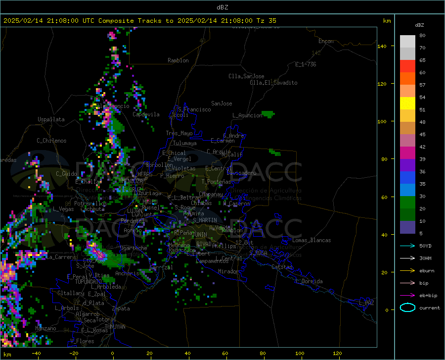Image resolution: width=445 pixels, height=360 pixels.
Task: Click the 'Phillips' map label
Action: [x=224, y=246]
